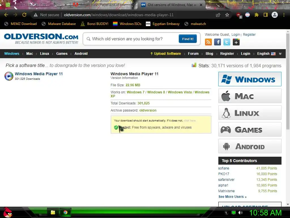
Task: Expand the navbar double-chevron menu
Action: [x=280, y=54]
